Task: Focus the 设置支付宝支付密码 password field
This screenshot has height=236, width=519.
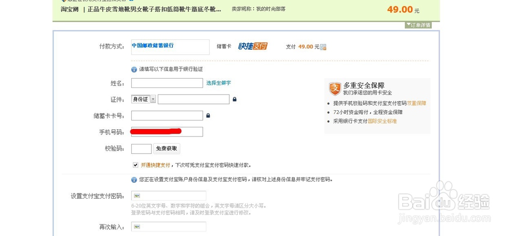Action: pos(169,196)
